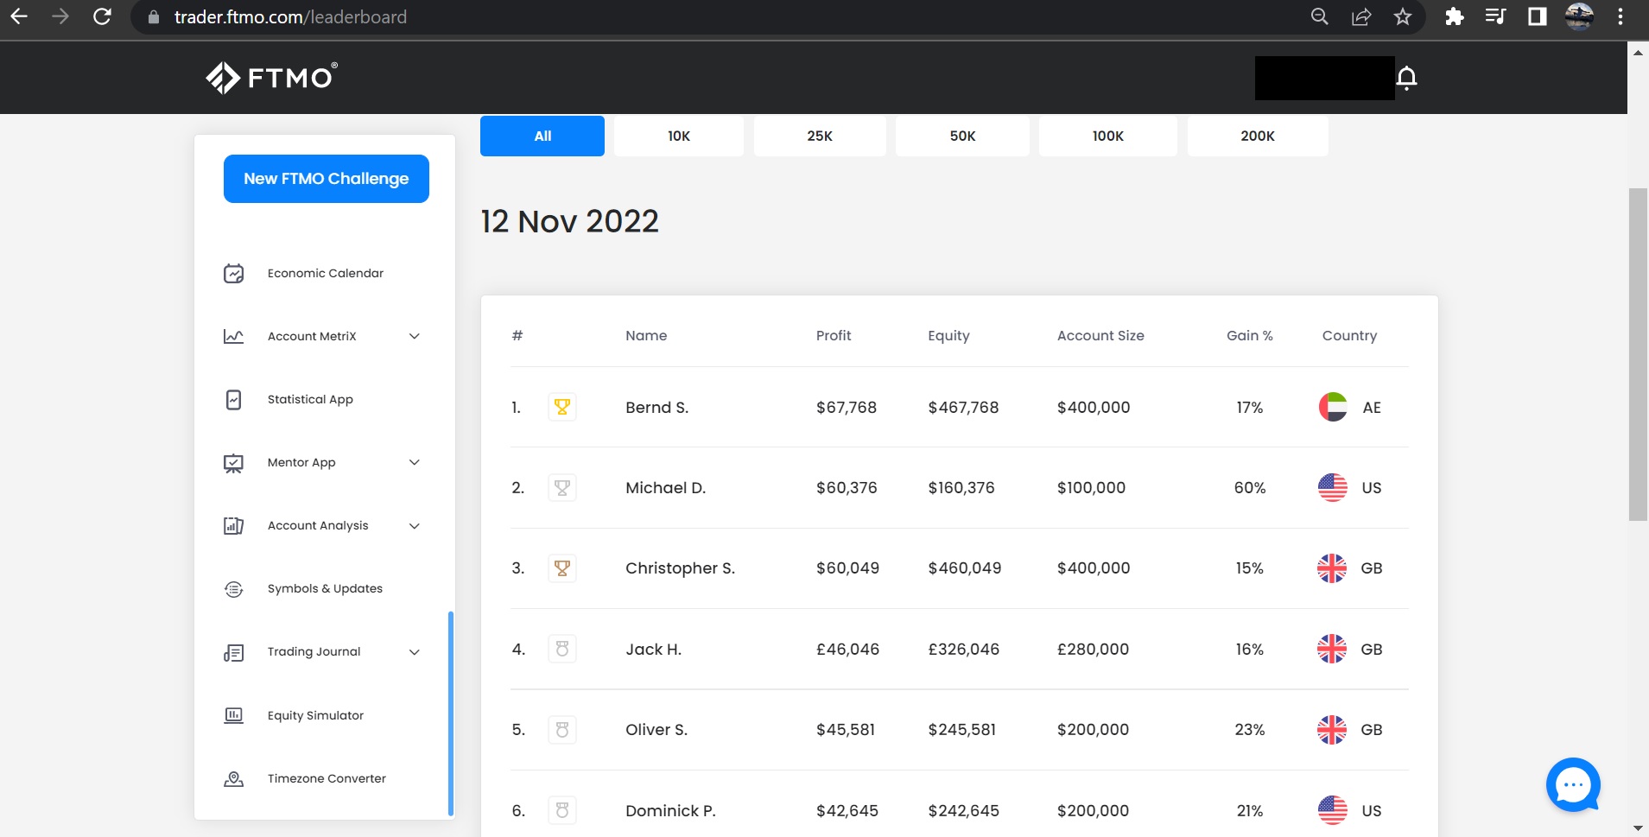Go forward with the browser forward arrow

pyautogui.click(x=60, y=16)
